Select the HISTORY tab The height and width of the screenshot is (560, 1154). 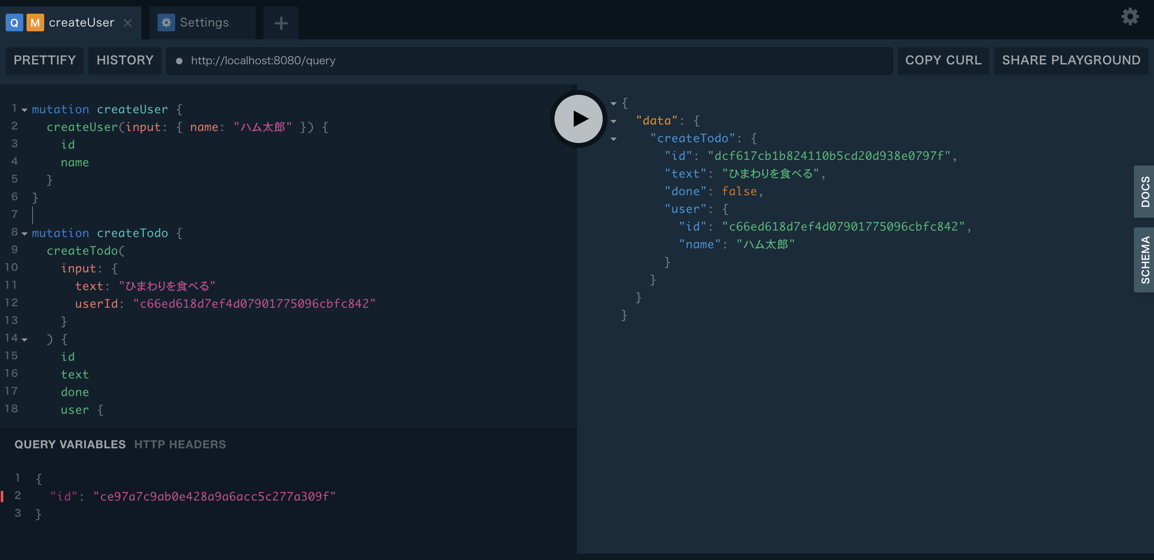click(125, 60)
